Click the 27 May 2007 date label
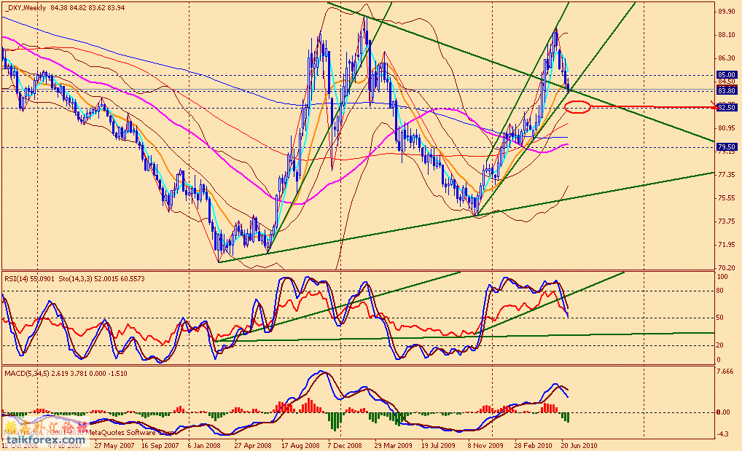This screenshot has width=742, height=451. tap(114, 445)
